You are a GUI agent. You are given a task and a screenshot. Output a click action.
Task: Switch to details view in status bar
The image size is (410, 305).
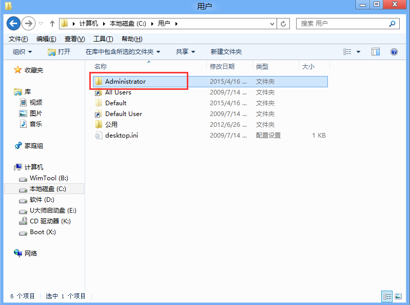click(387, 296)
